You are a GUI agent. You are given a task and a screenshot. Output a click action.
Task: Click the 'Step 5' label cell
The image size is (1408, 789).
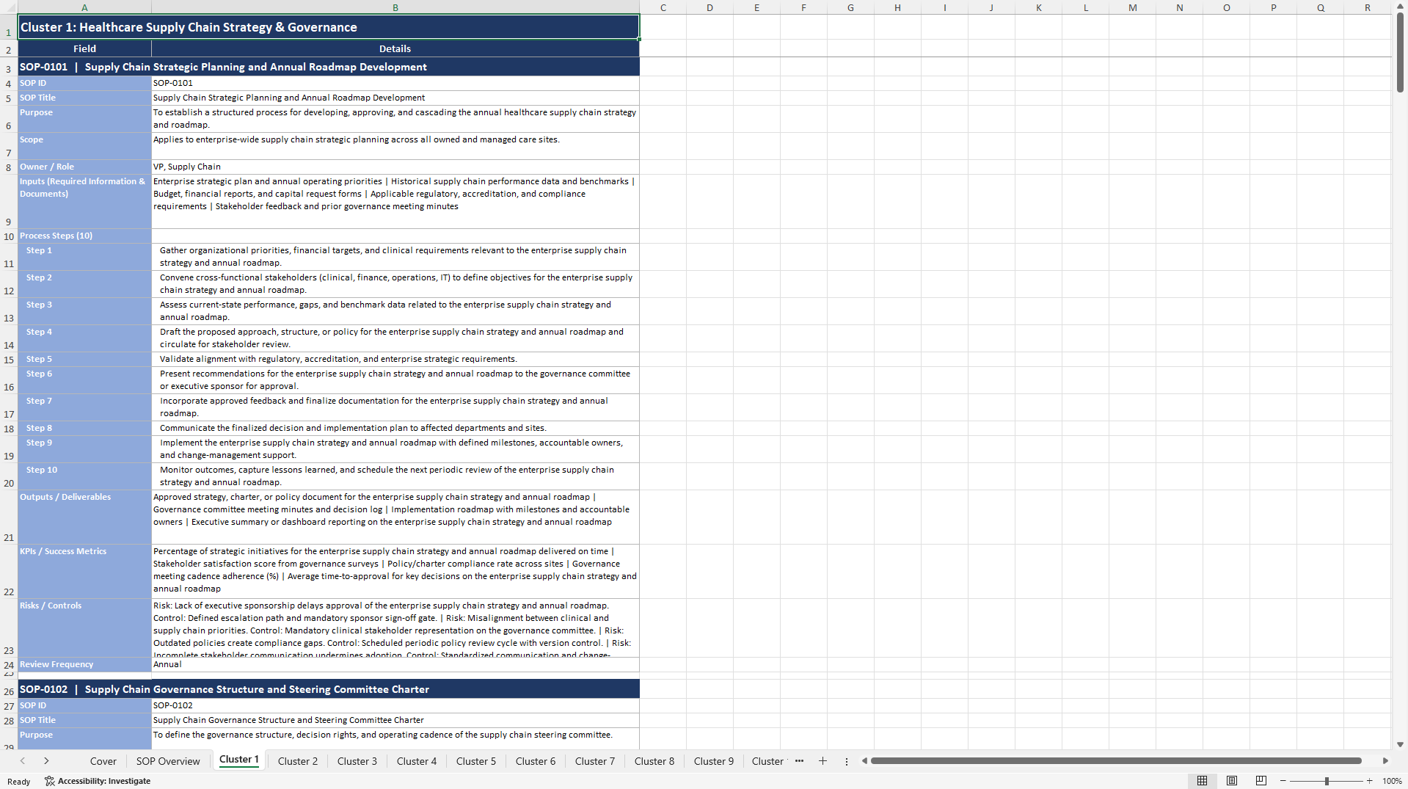click(x=84, y=359)
